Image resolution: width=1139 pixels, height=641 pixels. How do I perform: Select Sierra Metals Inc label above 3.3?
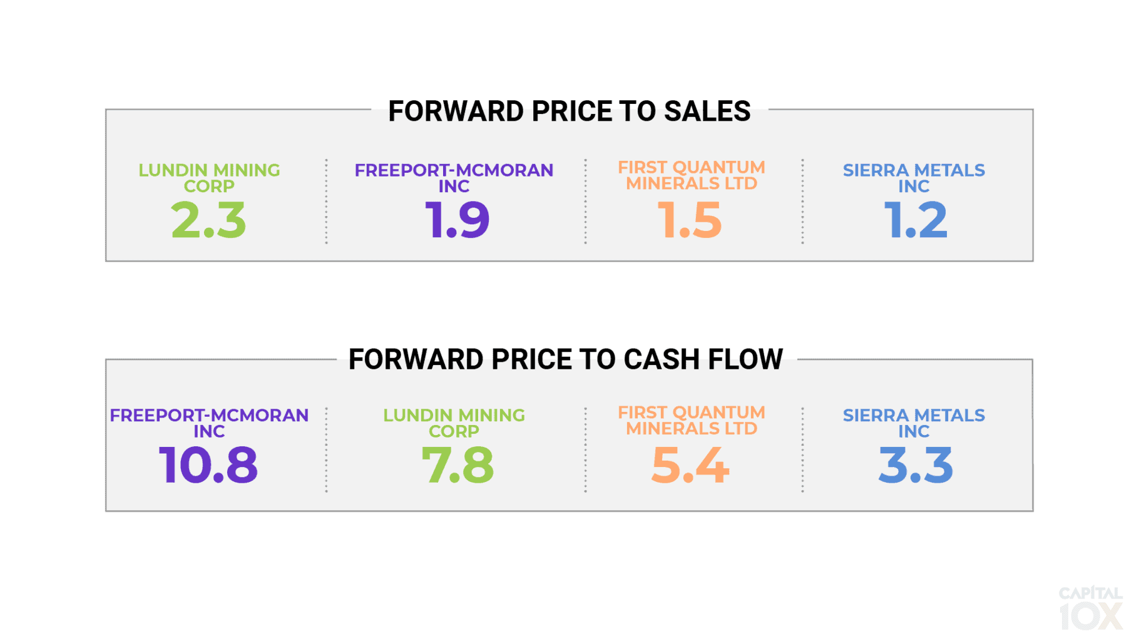pyautogui.click(x=914, y=423)
